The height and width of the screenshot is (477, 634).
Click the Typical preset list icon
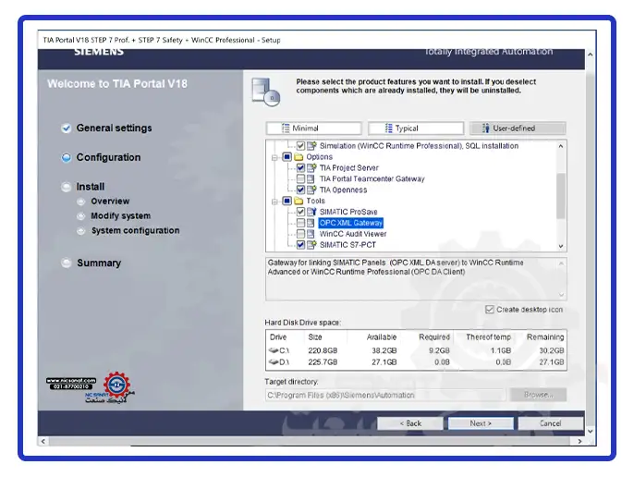tap(388, 128)
